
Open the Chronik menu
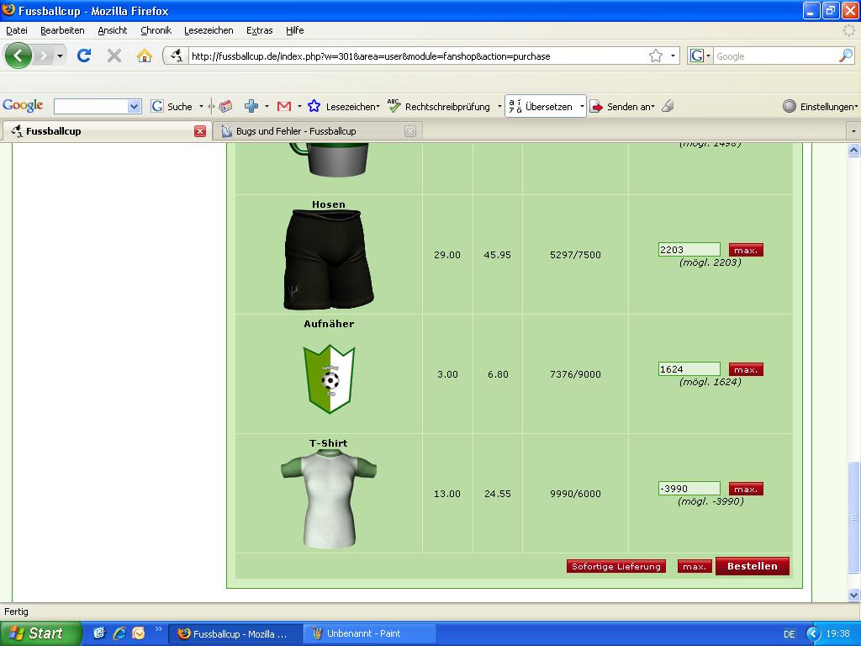[156, 30]
